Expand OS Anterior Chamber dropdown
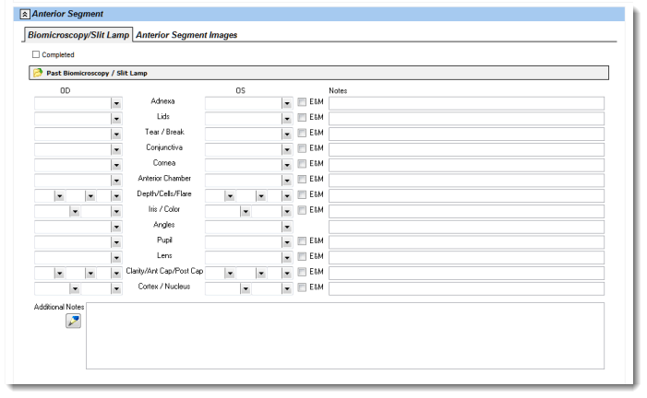Image resolution: width=647 pixels, height=398 pixels. click(287, 181)
